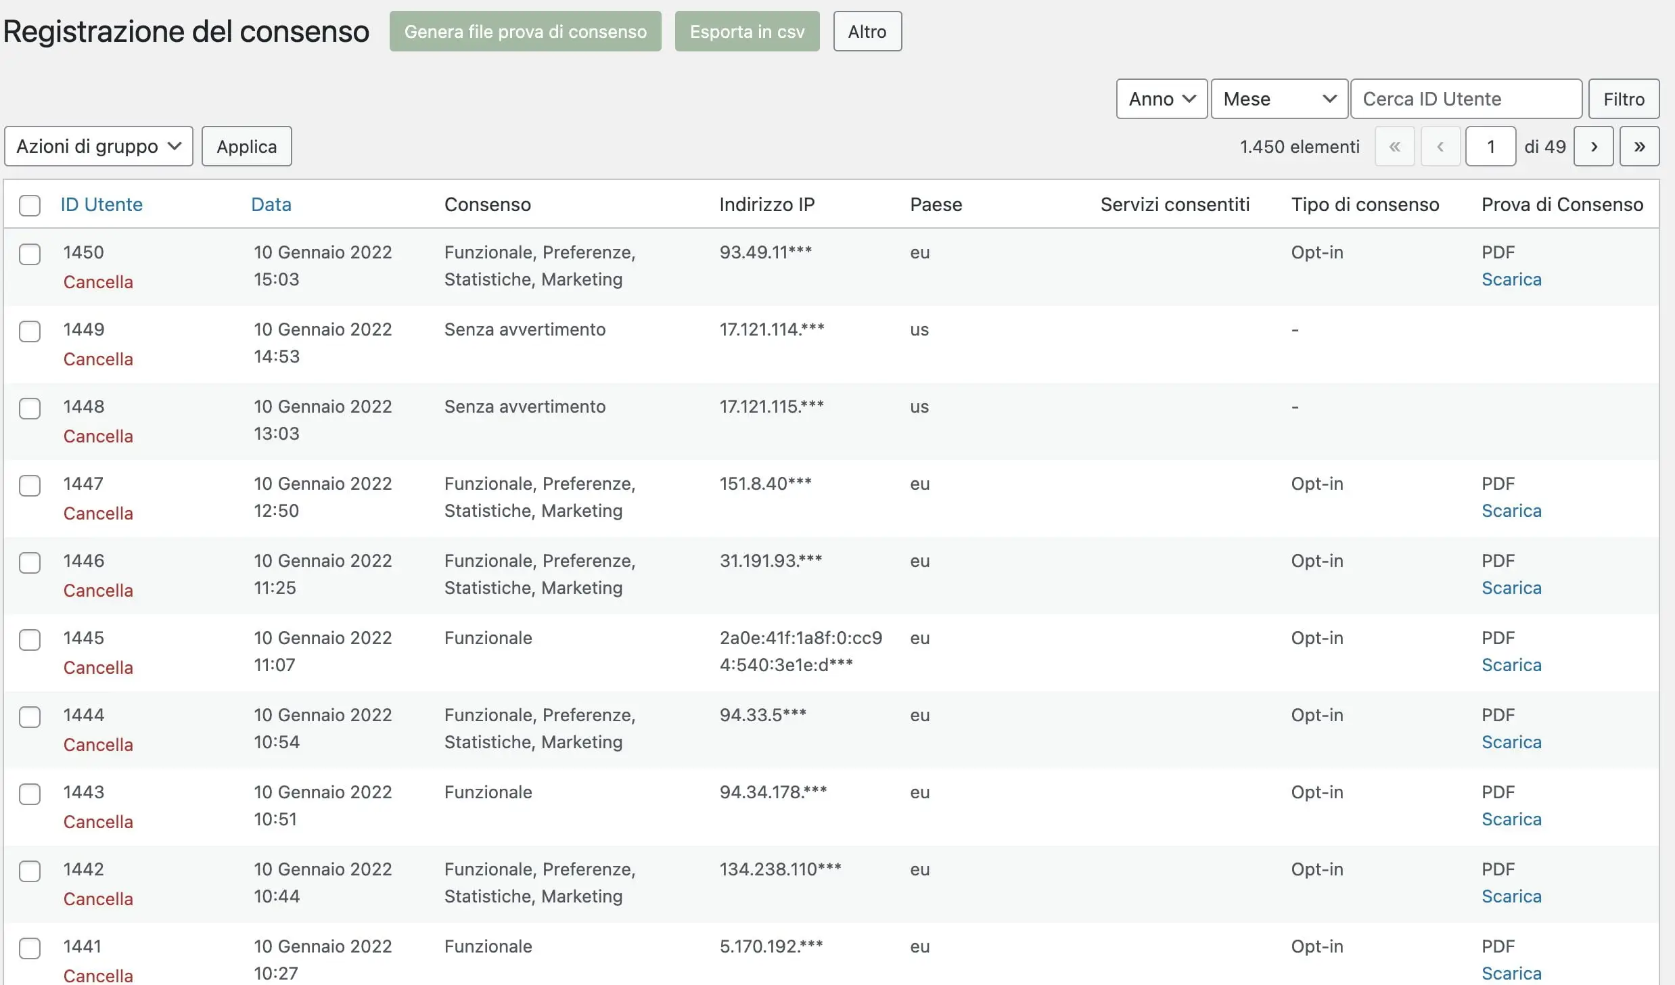The width and height of the screenshot is (1675, 985).
Task: Download PDF via Scarica for 1446
Action: 1511,588
